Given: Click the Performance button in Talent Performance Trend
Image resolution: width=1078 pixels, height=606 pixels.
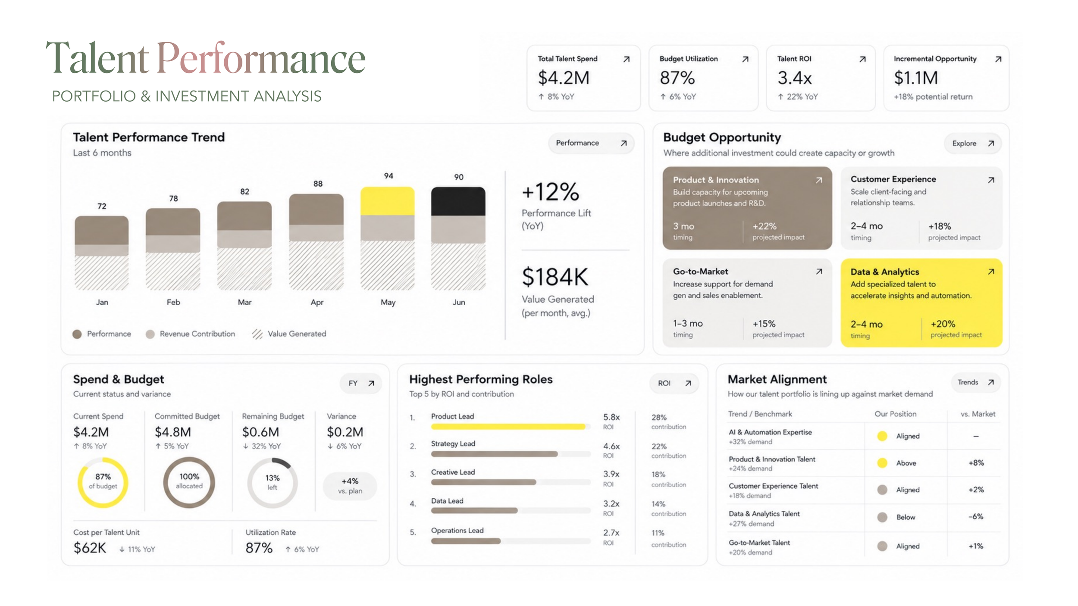Looking at the screenshot, I should [591, 143].
